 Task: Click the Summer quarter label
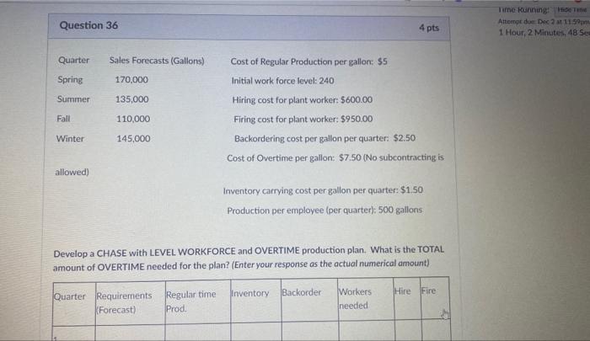pos(73,99)
